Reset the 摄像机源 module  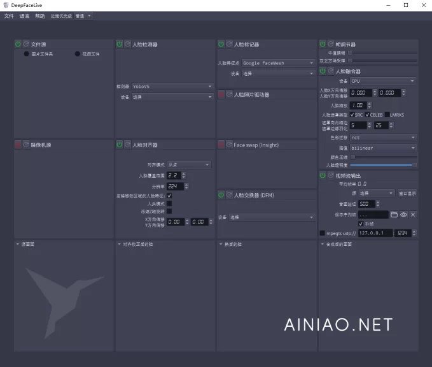26,145
